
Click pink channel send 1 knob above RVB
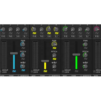[x=97, y=29]
